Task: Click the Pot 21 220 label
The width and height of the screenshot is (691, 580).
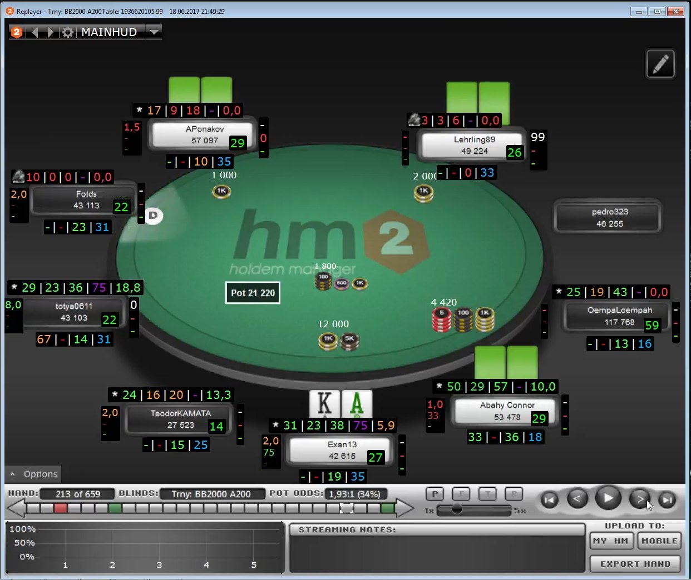Action: point(253,293)
